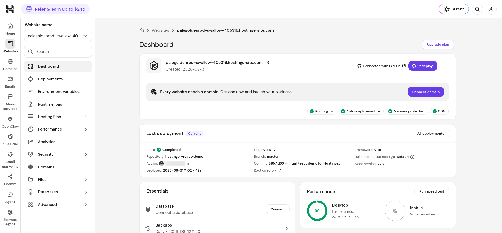Viewport: 502px width, 233px height.
Task: Open Domains in the site sidebar
Action: tap(58, 167)
